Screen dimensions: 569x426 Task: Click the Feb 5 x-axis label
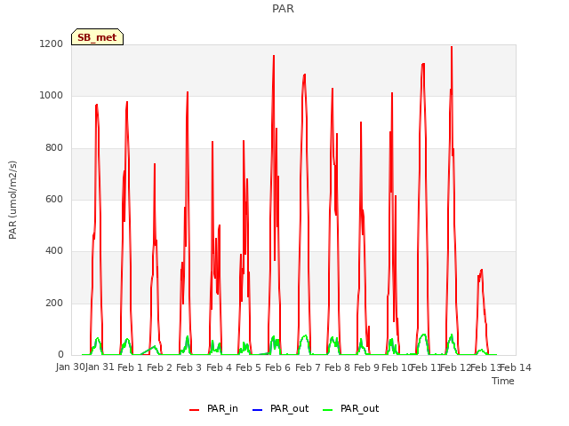click(x=248, y=367)
